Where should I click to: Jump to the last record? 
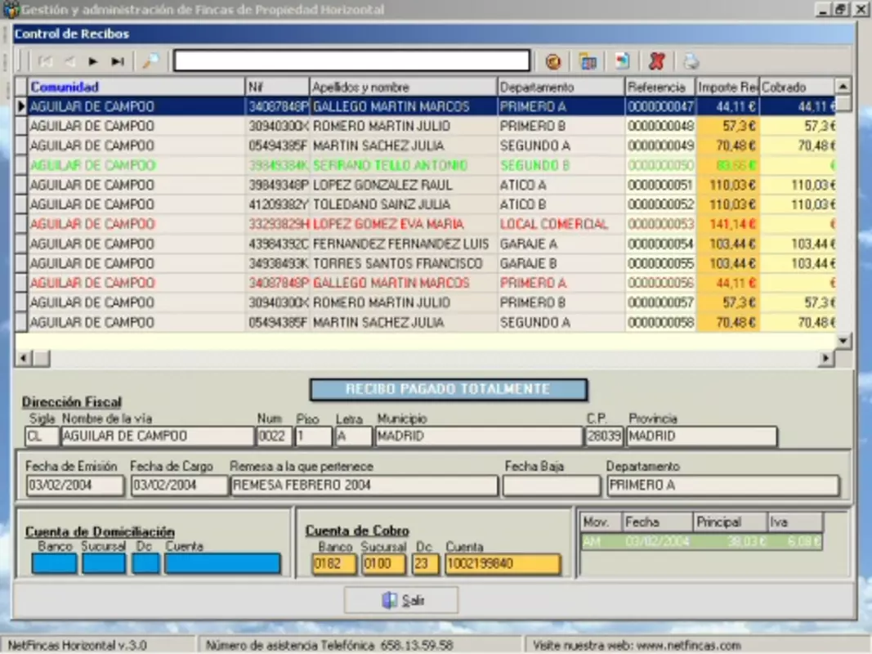[118, 62]
